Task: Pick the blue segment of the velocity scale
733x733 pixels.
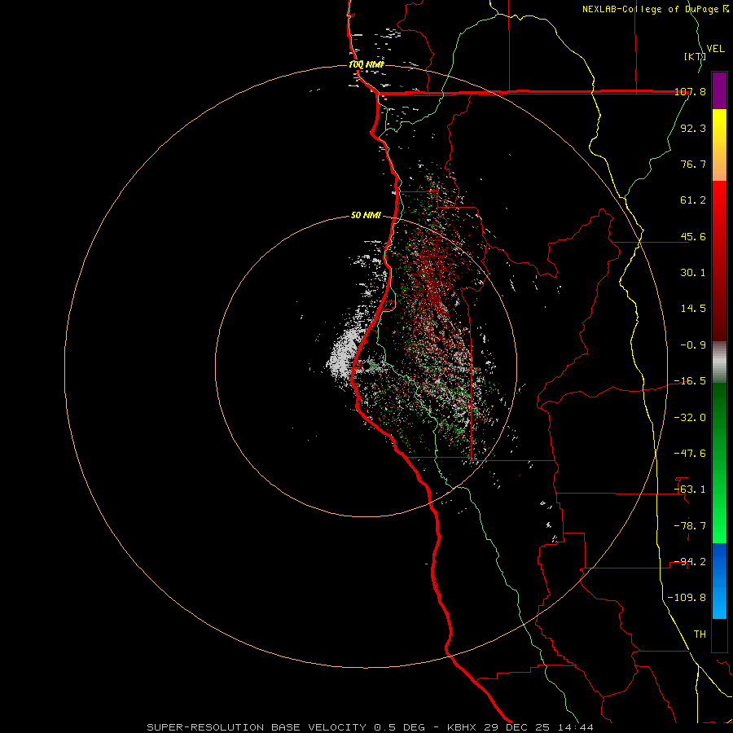Action: click(x=719, y=581)
